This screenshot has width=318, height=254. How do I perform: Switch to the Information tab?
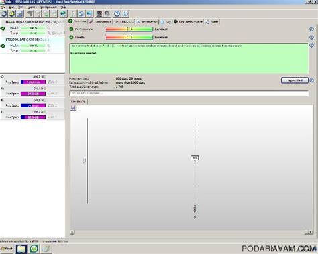click(x=147, y=22)
